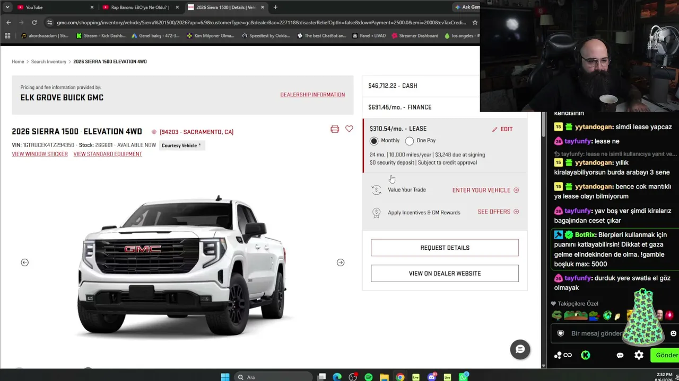Click Enter Your Vehicle link
The image size is (679, 381).
coord(485,190)
